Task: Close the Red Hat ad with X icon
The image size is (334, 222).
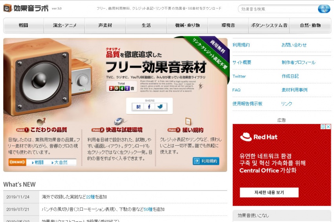Action: pos(328,127)
